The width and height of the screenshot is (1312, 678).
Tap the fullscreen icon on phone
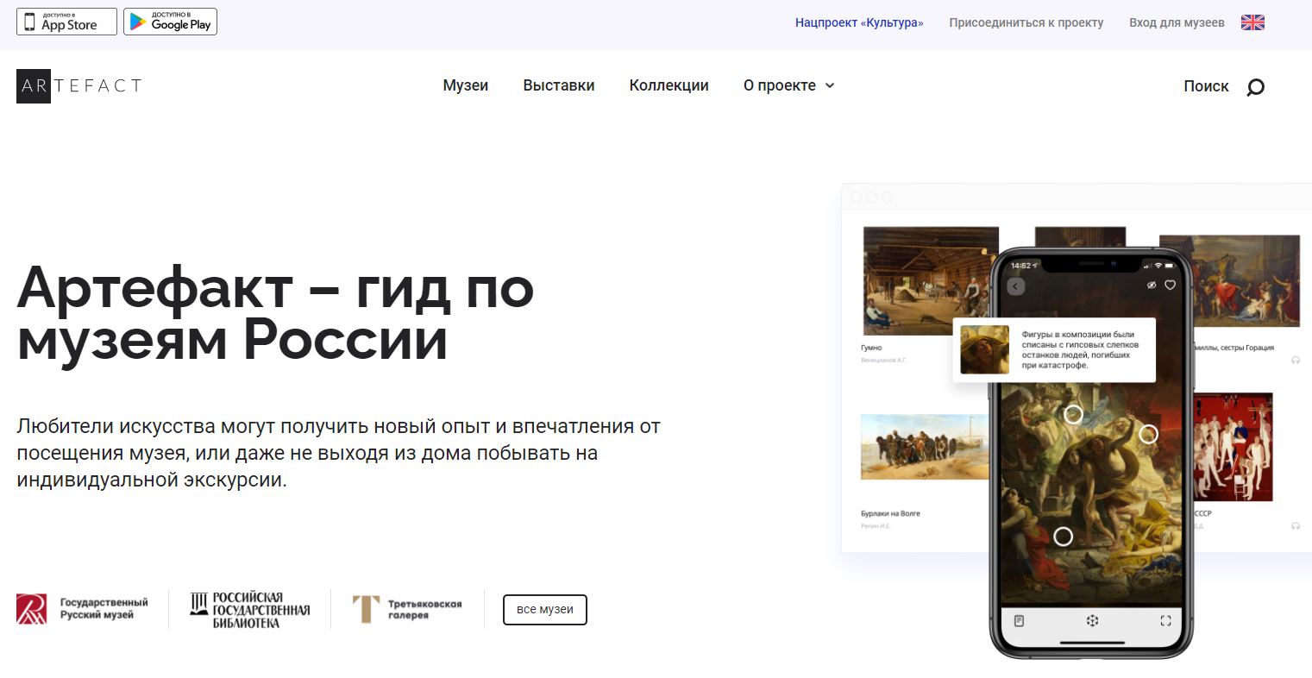(x=1165, y=620)
